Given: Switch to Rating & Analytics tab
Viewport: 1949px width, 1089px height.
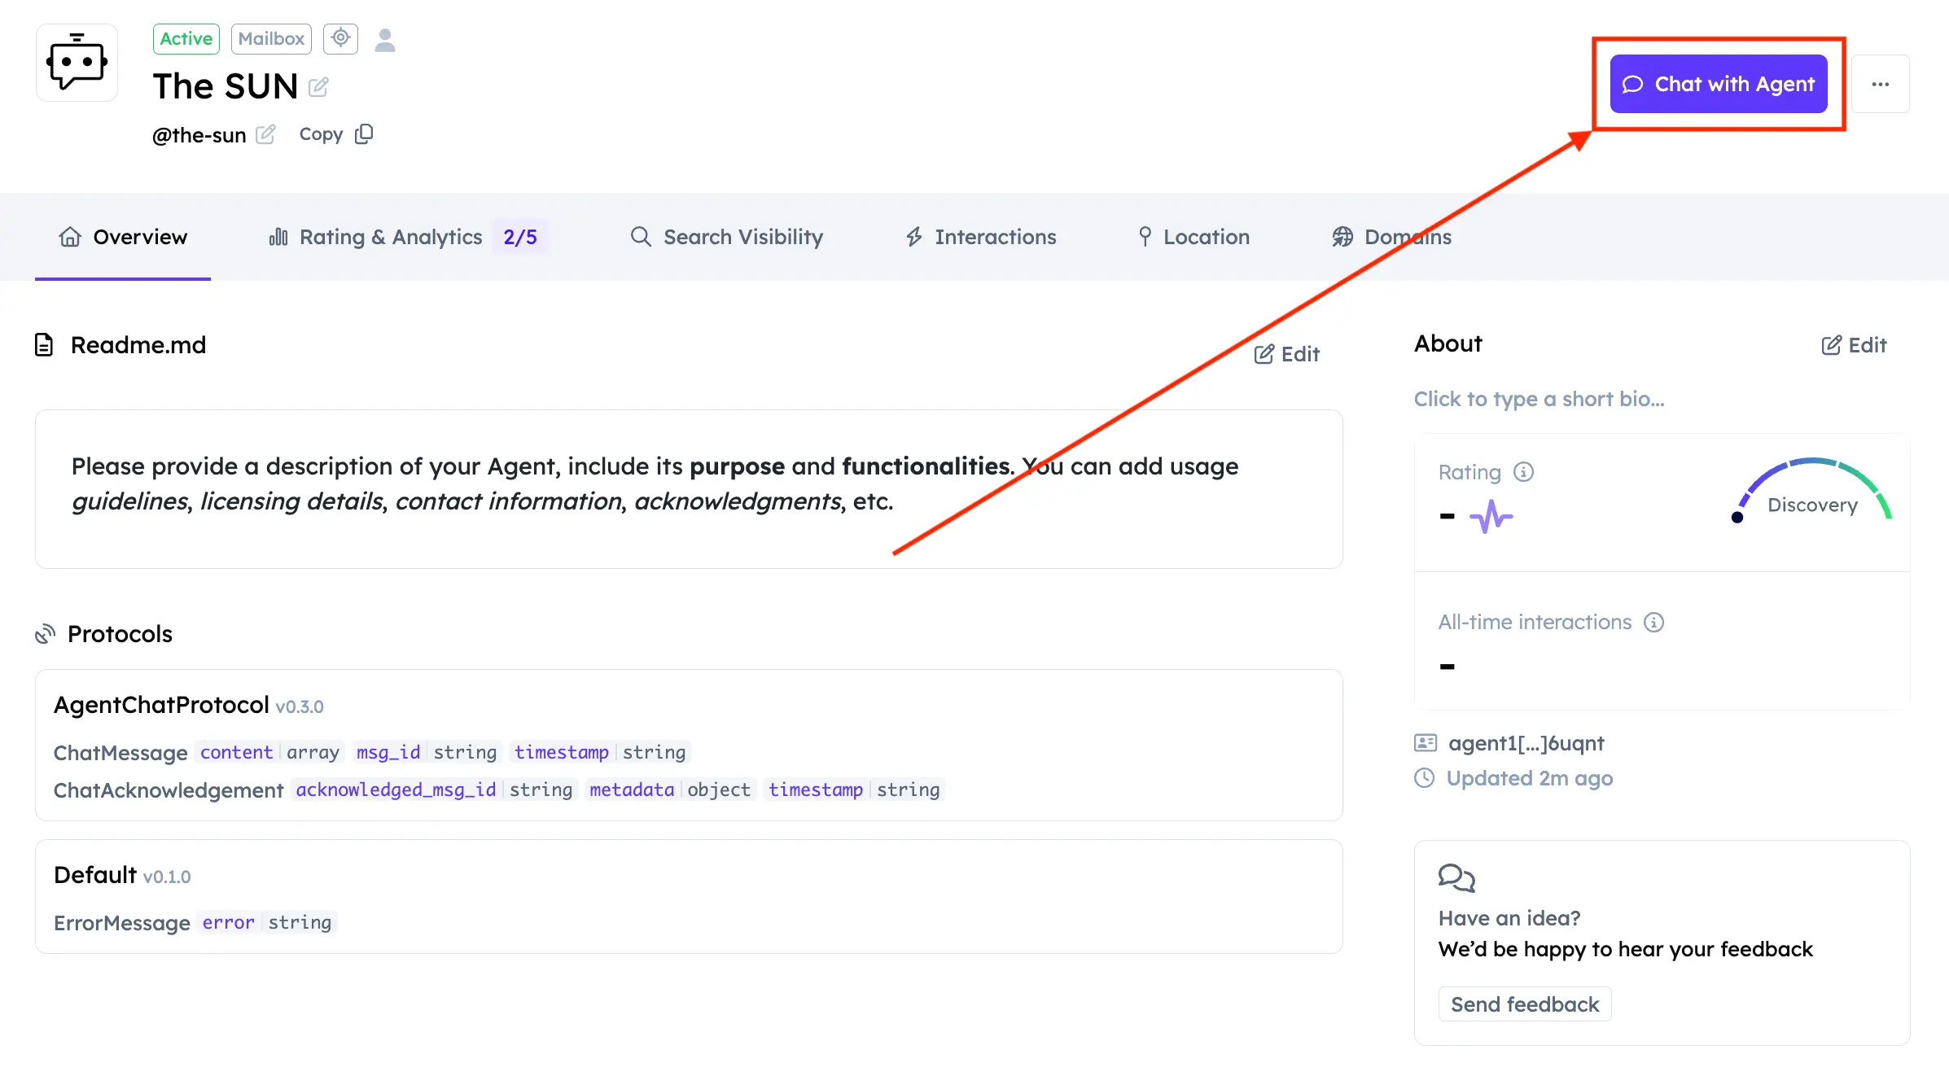Looking at the screenshot, I should pyautogui.click(x=391, y=237).
